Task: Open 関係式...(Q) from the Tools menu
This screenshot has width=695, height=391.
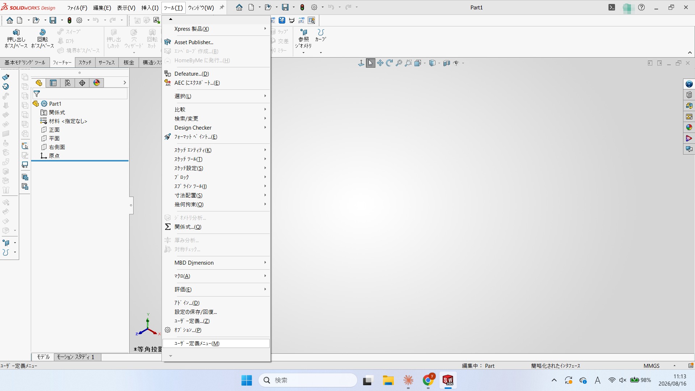Action: pyautogui.click(x=216, y=227)
